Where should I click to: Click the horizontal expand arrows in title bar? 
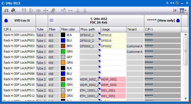pos(172,3)
